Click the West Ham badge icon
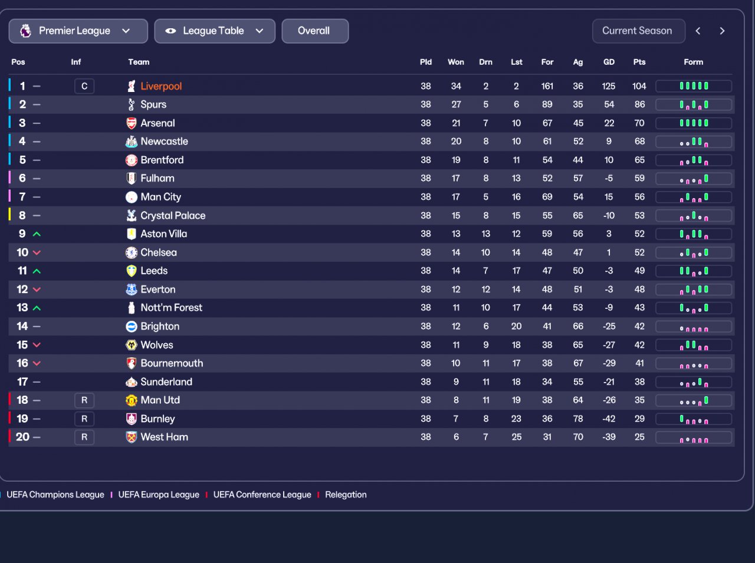 [x=132, y=437]
